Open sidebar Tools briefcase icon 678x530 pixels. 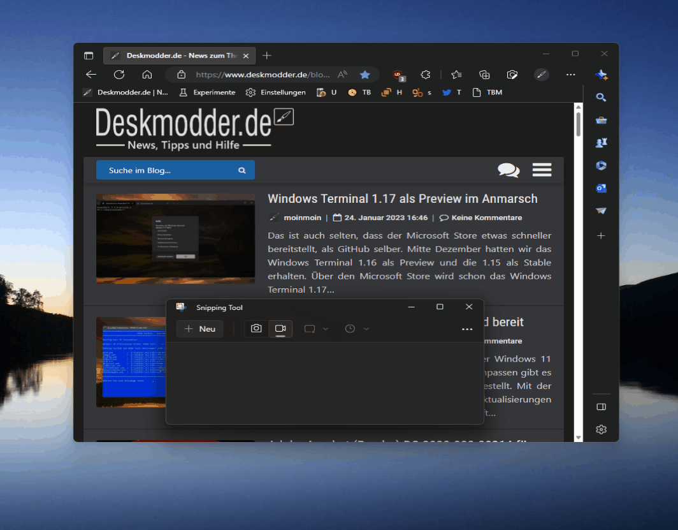(601, 121)
